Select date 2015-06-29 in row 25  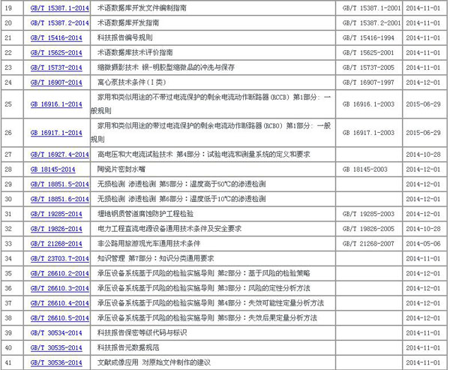(423, 104)
